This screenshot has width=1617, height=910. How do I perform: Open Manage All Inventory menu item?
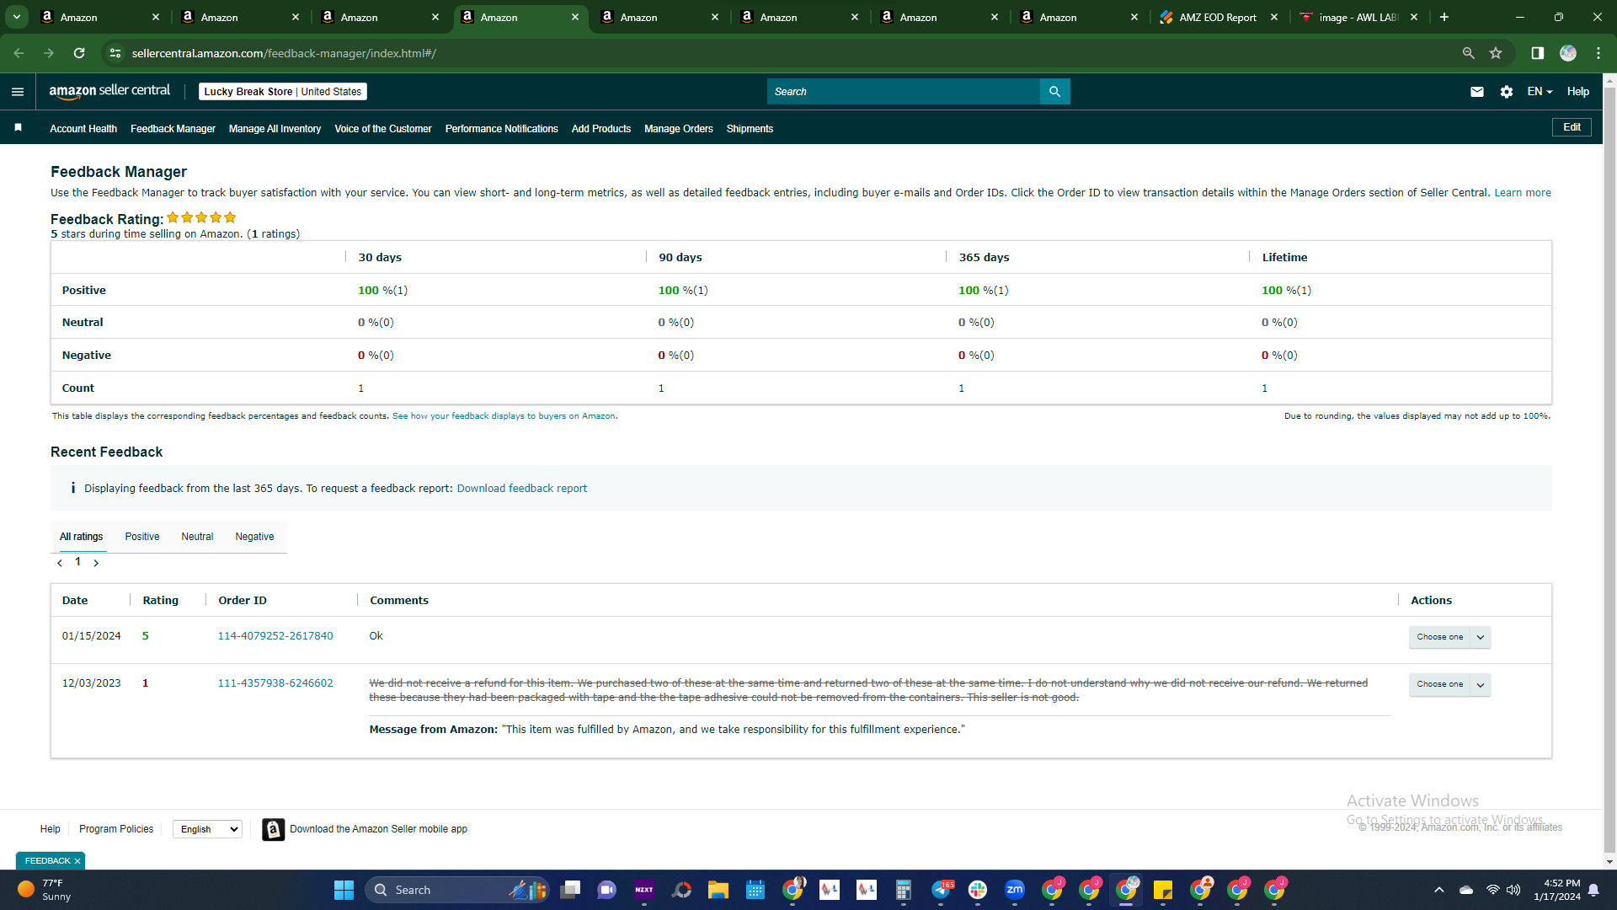tap(275, 129)
